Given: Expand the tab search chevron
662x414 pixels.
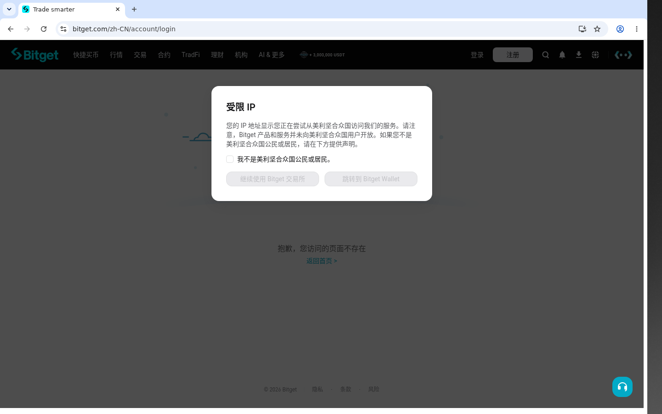Looking at the screenshot, I should pos(9,9).
